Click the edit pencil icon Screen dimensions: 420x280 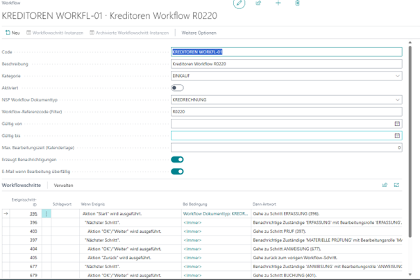pos(240,3)
